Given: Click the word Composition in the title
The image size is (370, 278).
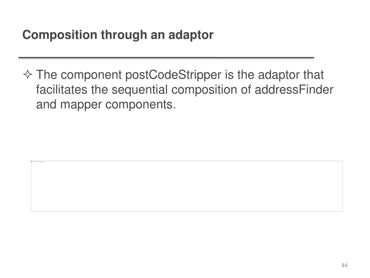Looking at the screenshot, I should click(60, 35).
